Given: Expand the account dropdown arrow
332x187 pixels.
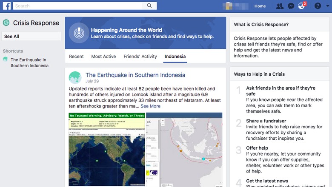Looking at the screenshot, I should click(327, 6).
